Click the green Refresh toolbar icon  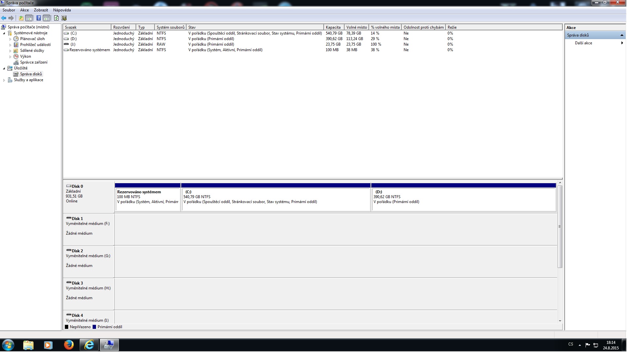(x=56, y=18)
